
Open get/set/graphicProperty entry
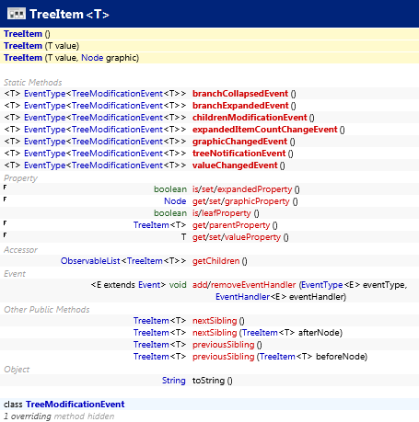pyautogui.click(x=240, y=201)
